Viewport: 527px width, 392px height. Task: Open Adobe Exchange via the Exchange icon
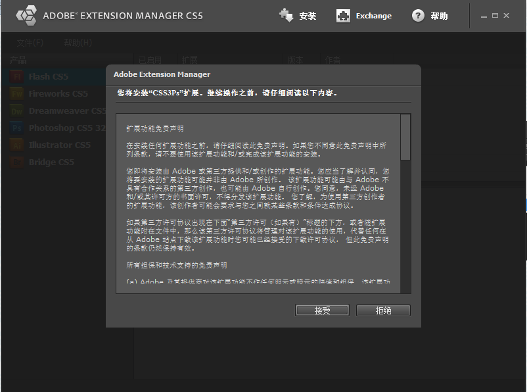pyautogui.click(x=343, y=16)
